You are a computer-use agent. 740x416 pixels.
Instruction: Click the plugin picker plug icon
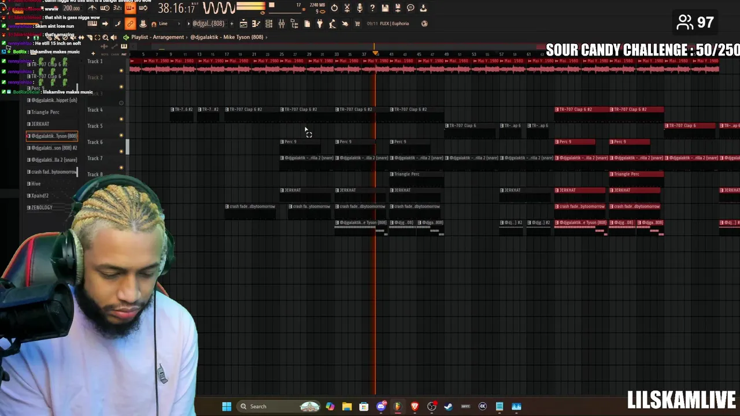[x=319, y=24]
